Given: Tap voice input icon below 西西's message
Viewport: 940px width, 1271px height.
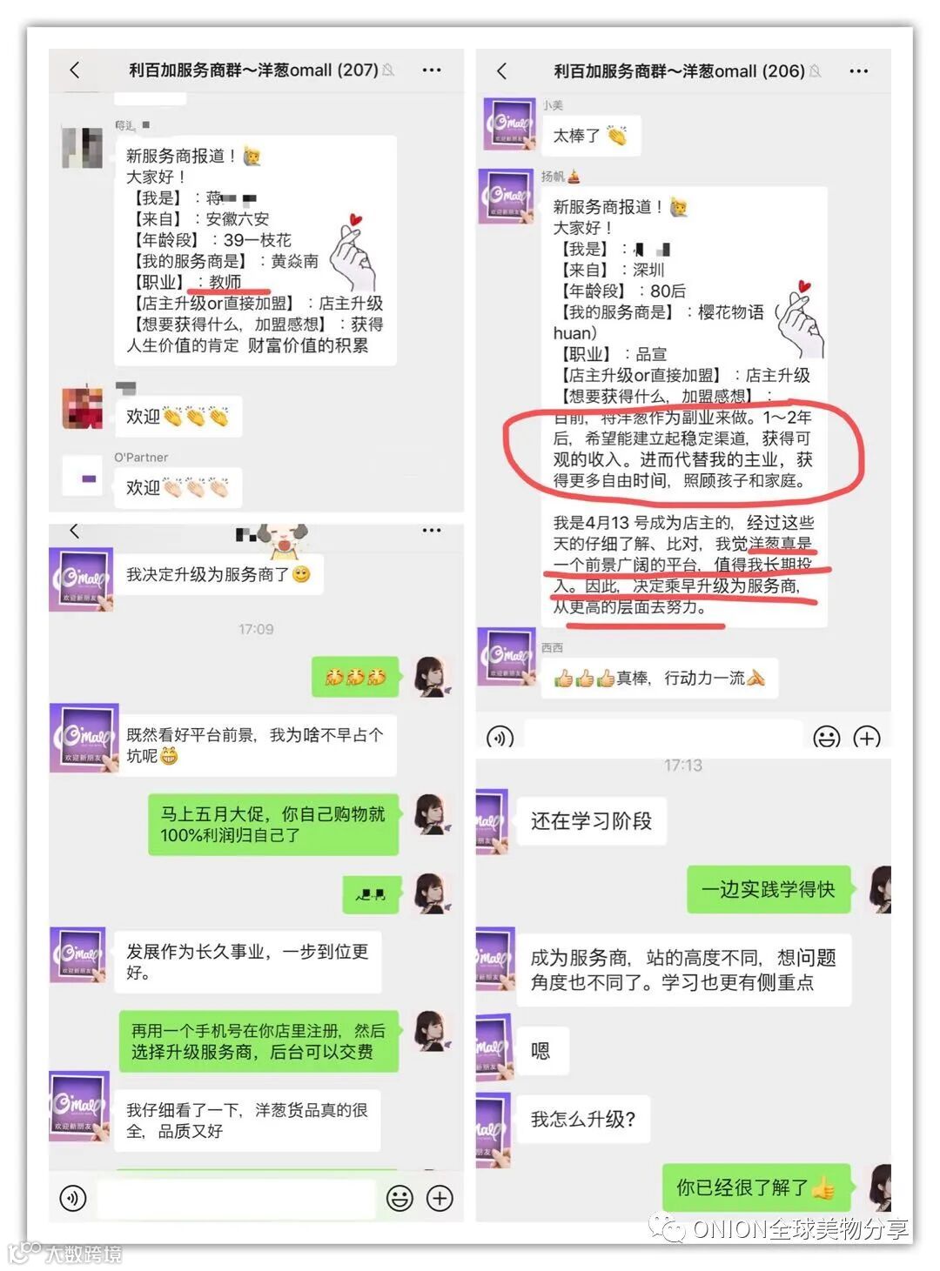Looking at the screenshot, I should tap(500, 738).
